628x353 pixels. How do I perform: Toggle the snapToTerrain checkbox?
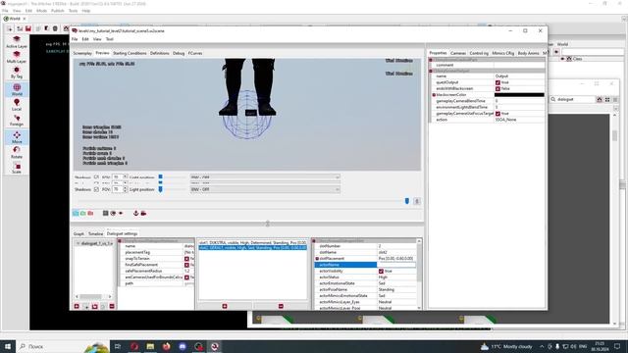point(186,259)
